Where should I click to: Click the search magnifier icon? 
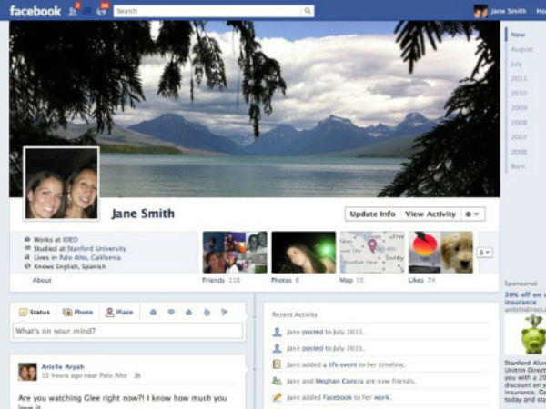(x=308, y=11)
